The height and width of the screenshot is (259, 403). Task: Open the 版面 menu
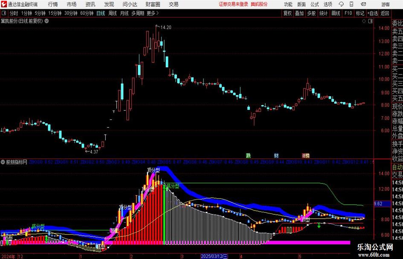click(x=301, y=4)
